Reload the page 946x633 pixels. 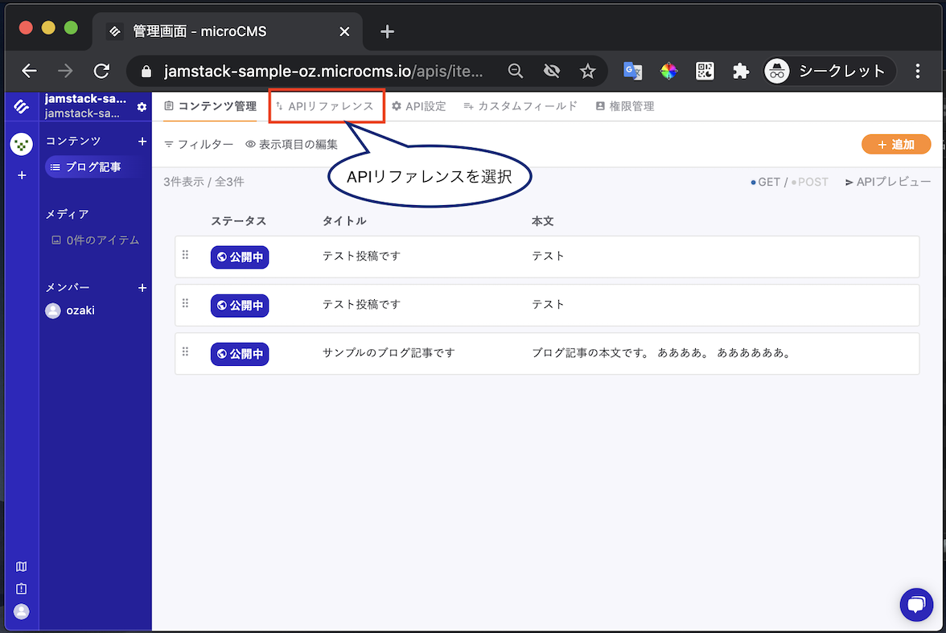[x=101, y=72]
